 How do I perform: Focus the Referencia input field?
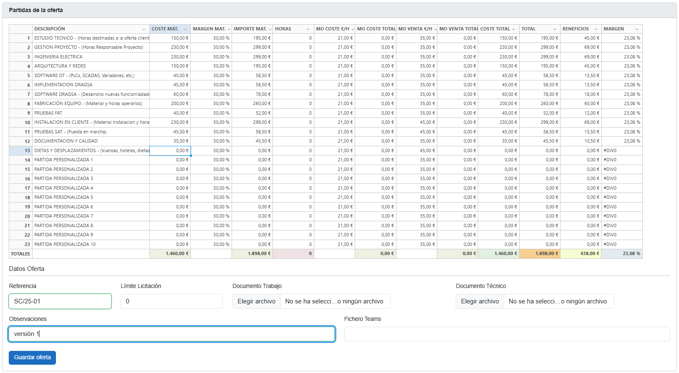tap(60, 301)
